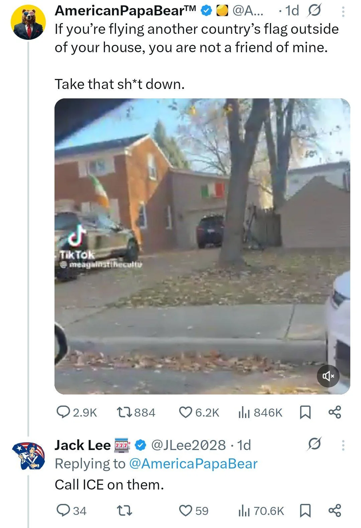Play the embedded TikTok video

click(202, 246)
